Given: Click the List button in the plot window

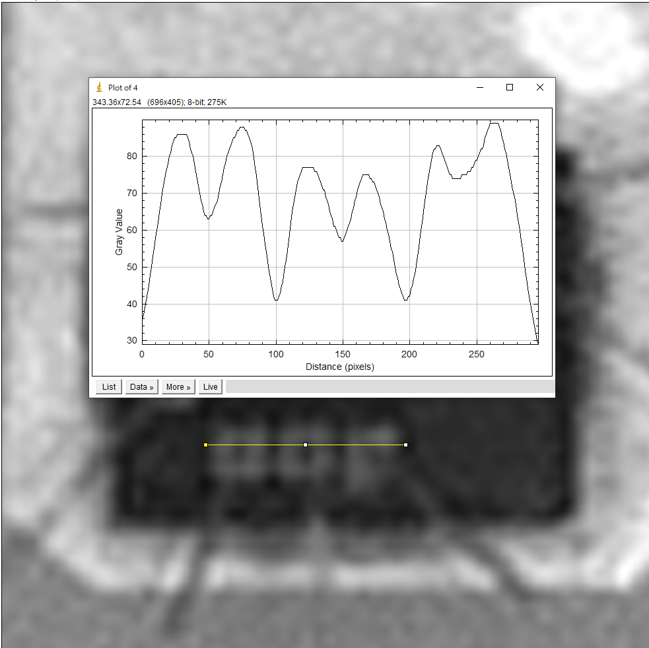Looking at the screenshot, I should click(x=109, y=386).
